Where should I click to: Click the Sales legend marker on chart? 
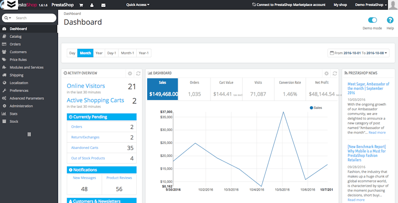[311, 108]
